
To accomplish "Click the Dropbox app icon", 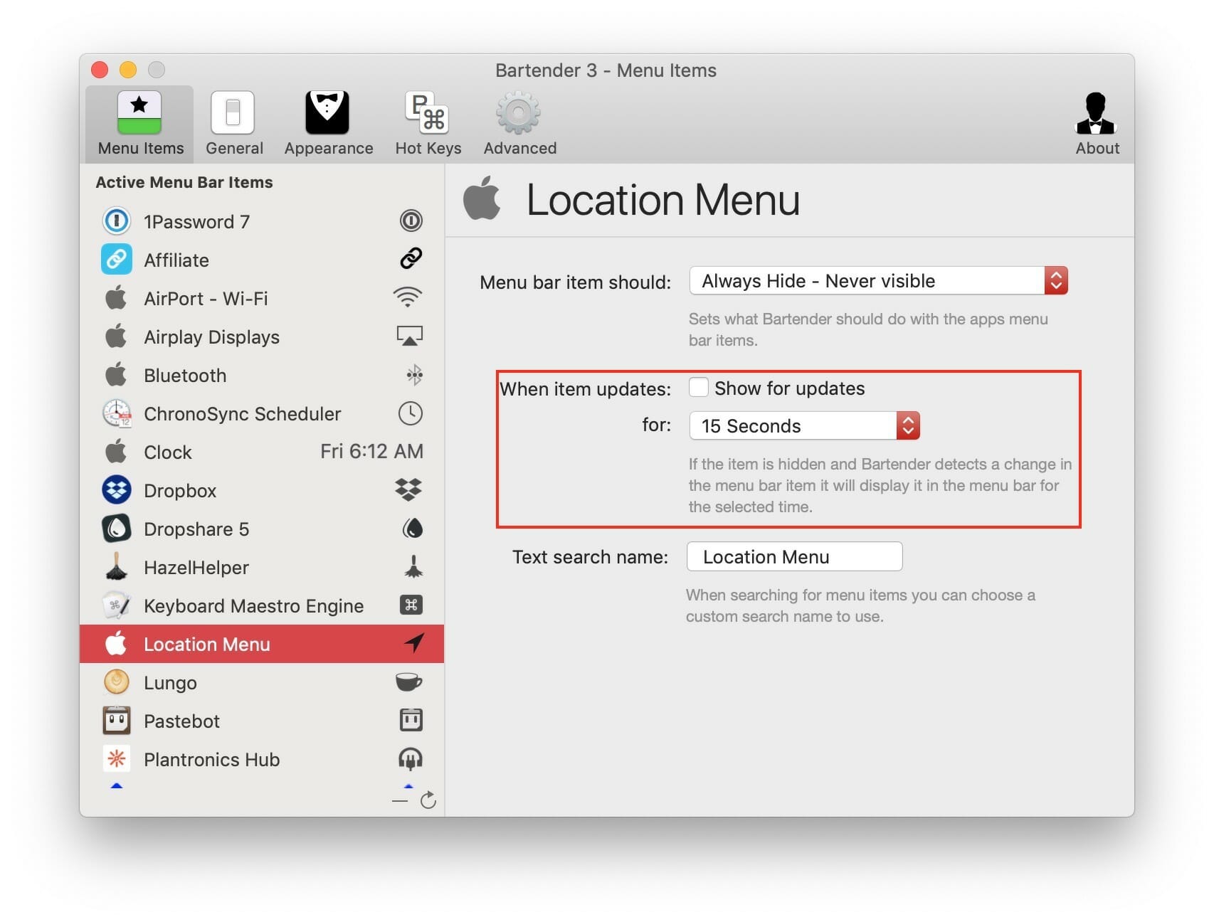I will tap(117, 489).
